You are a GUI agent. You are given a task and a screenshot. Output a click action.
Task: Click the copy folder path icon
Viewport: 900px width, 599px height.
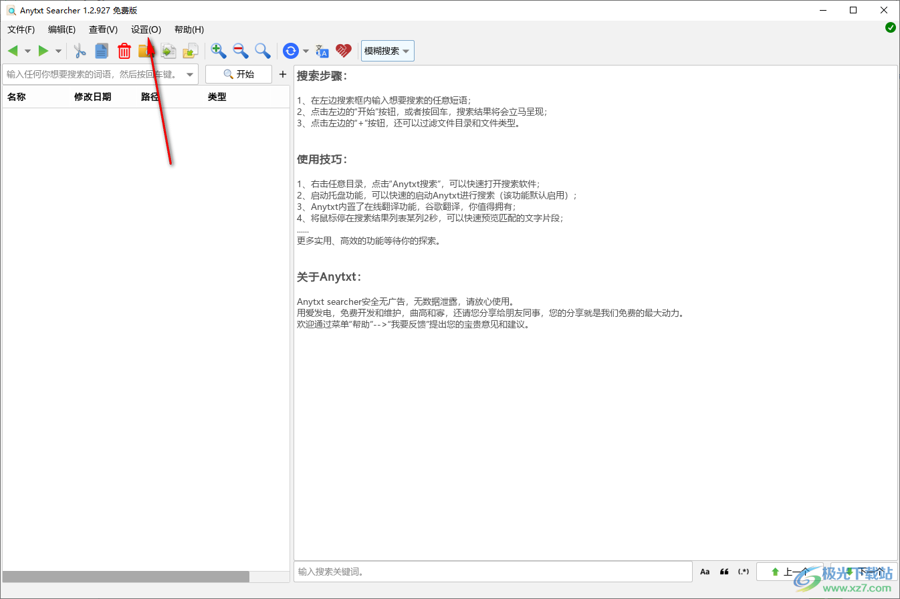coord(191,51)
